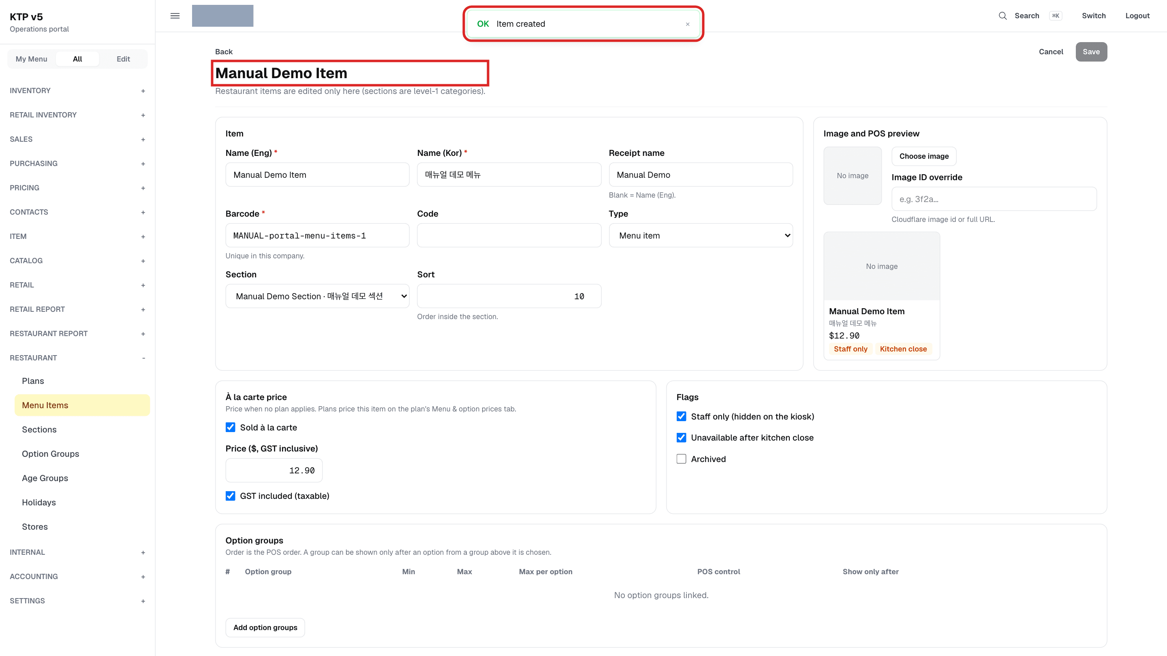Open Stores in sidebar

[x=82, y=526]
